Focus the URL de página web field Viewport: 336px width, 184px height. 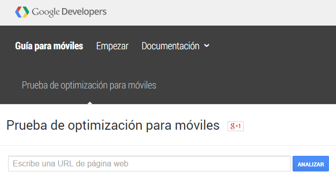(x=149, y=163)
